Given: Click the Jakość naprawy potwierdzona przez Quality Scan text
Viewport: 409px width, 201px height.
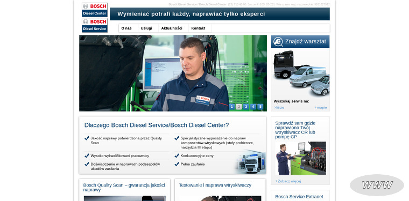Looking at the screenshot, I should pos(126,140).
